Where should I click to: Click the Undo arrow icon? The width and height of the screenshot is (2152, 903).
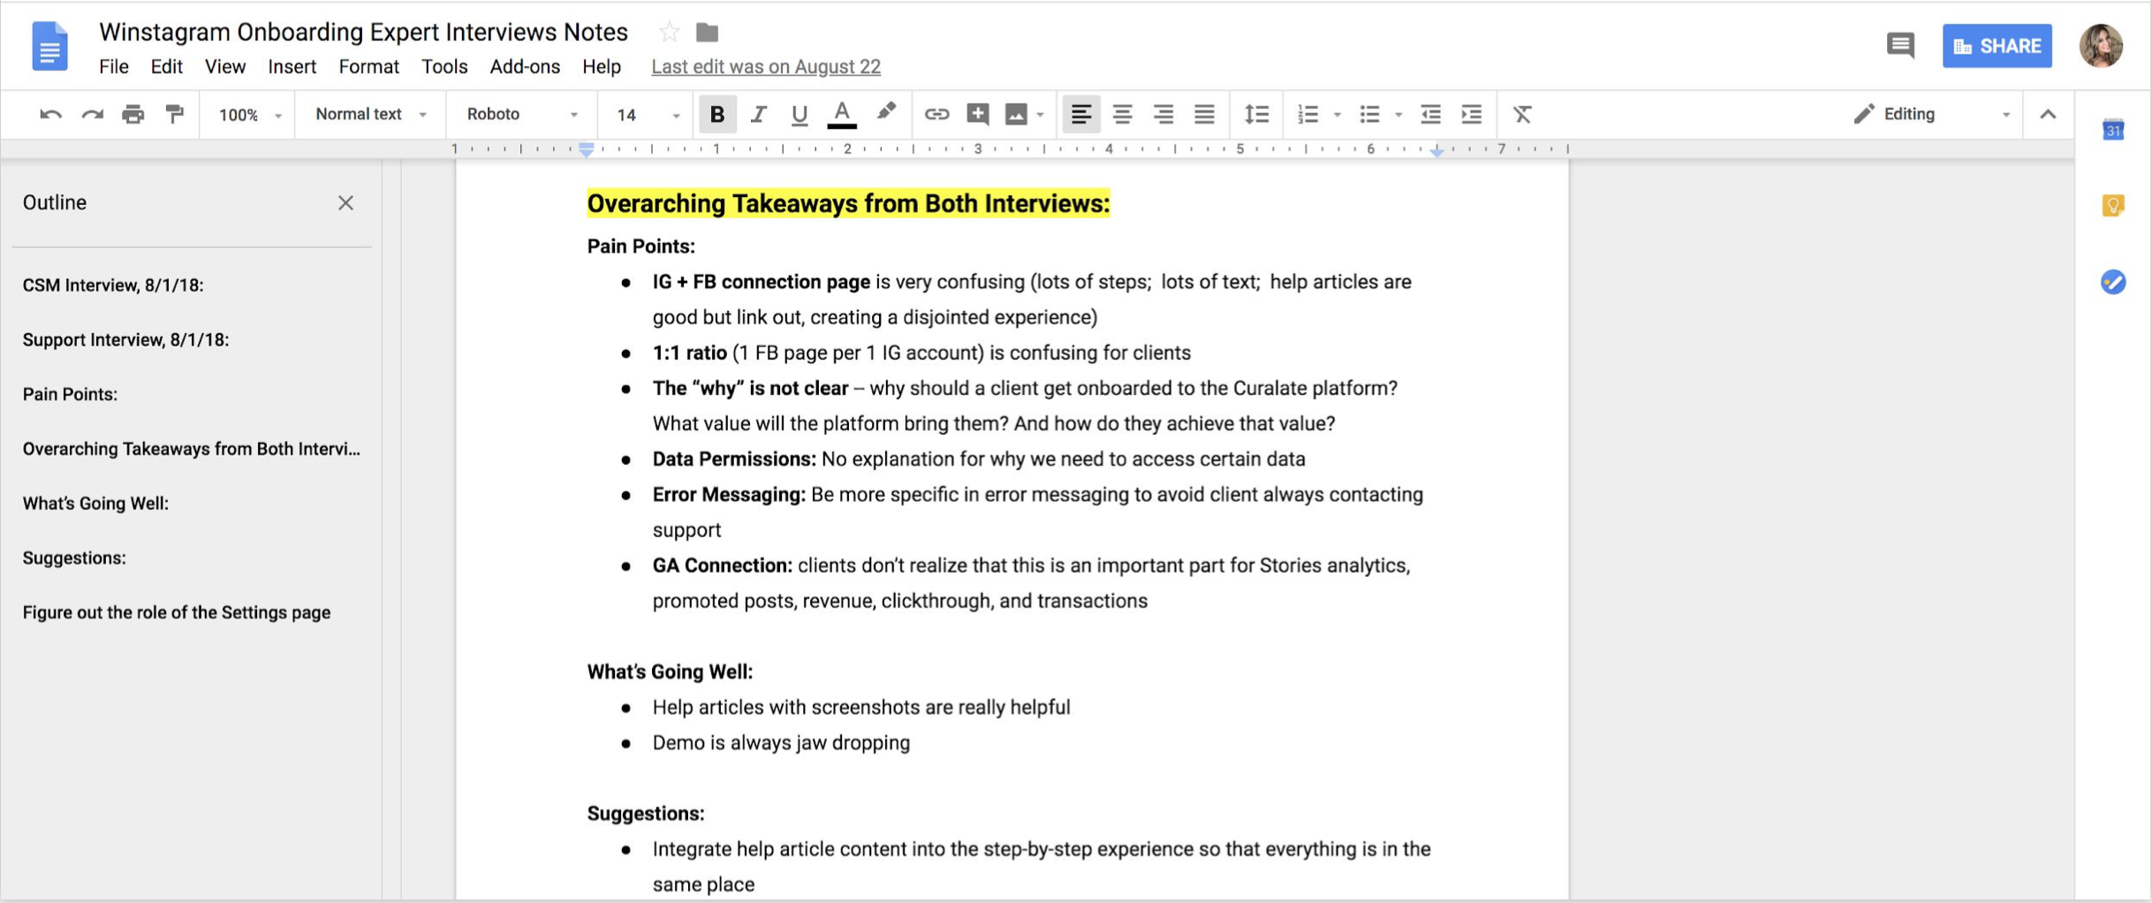click(50, 114)
